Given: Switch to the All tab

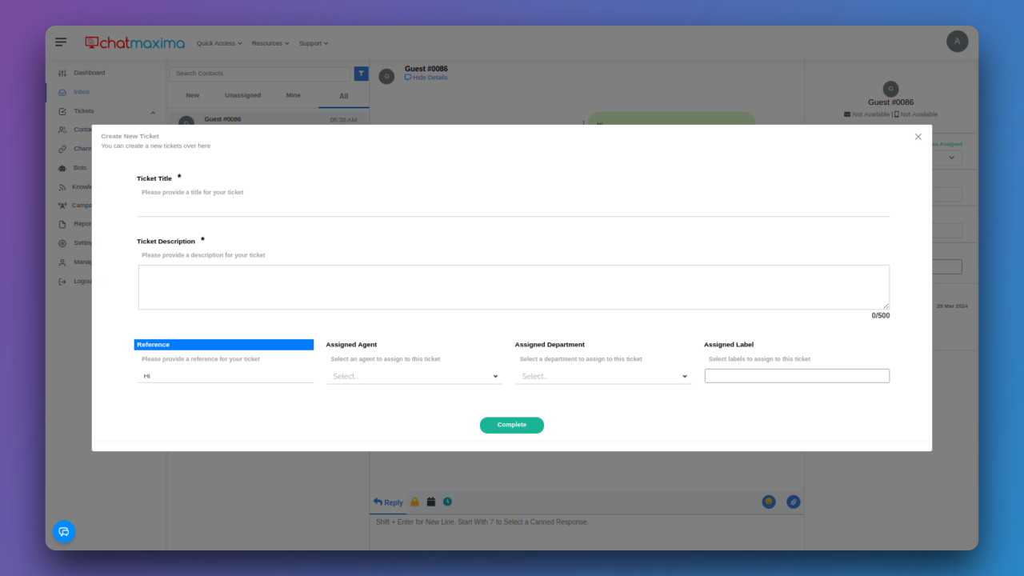Looking at the screenshot, I should tap(344, 96).
